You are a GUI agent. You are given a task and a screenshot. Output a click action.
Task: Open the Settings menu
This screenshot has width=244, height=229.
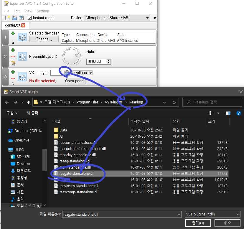43,11
